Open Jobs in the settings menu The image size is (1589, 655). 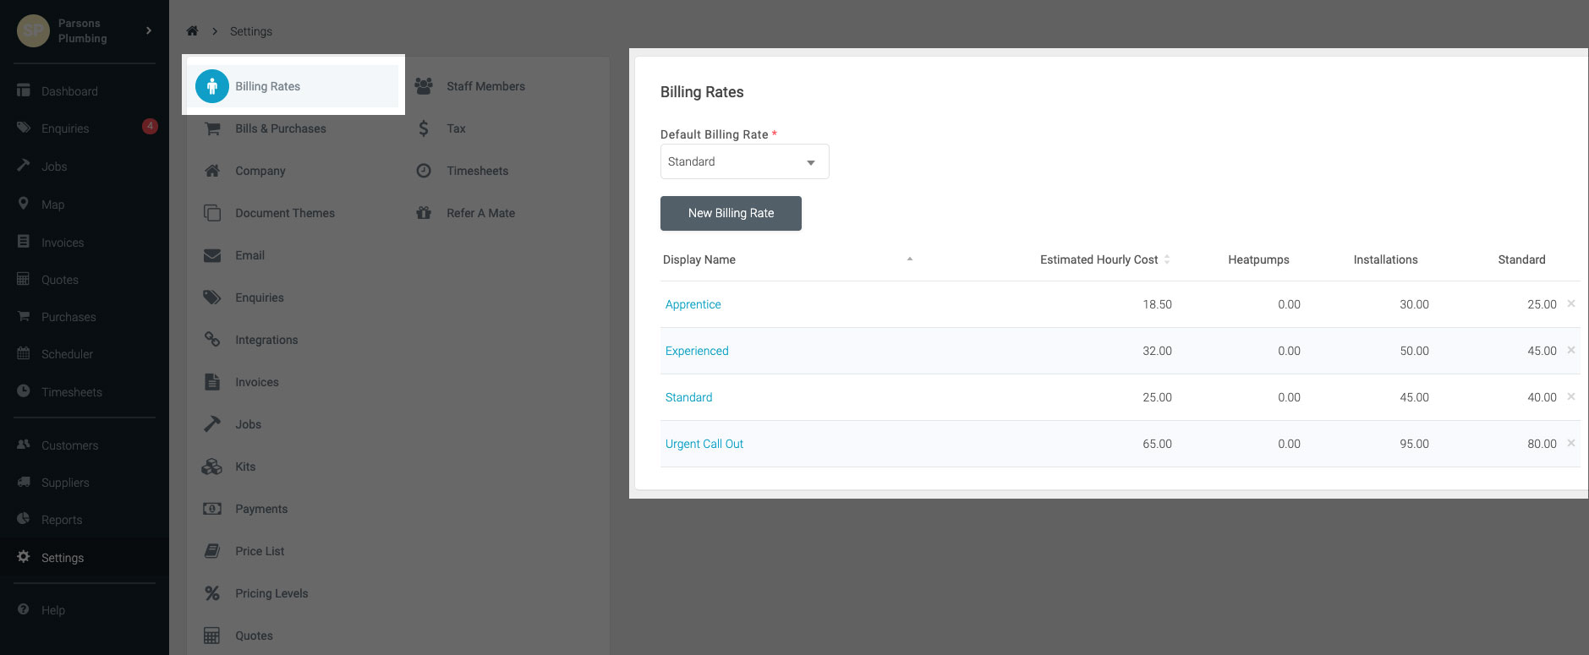[x=249, y=424]
